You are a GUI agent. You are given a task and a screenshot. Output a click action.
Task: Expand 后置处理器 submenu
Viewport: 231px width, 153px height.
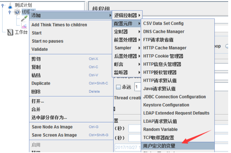point(127,56)
